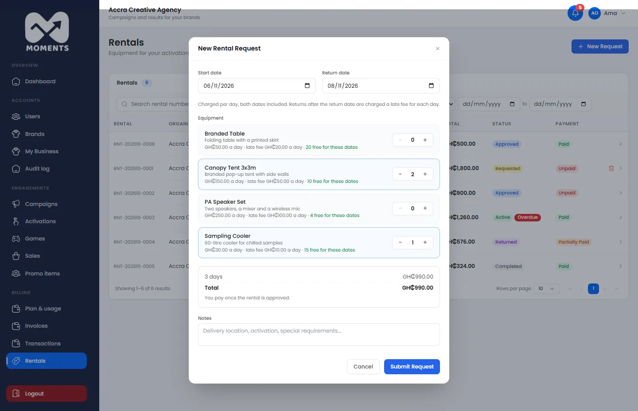The image size is (638, 411).
Task: Open the Rows per page dropdown
Action: (547, 289)
